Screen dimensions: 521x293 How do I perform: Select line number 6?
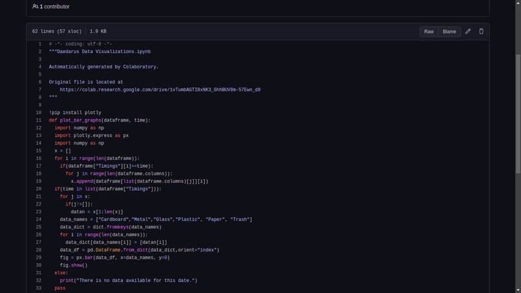(40, 82)
